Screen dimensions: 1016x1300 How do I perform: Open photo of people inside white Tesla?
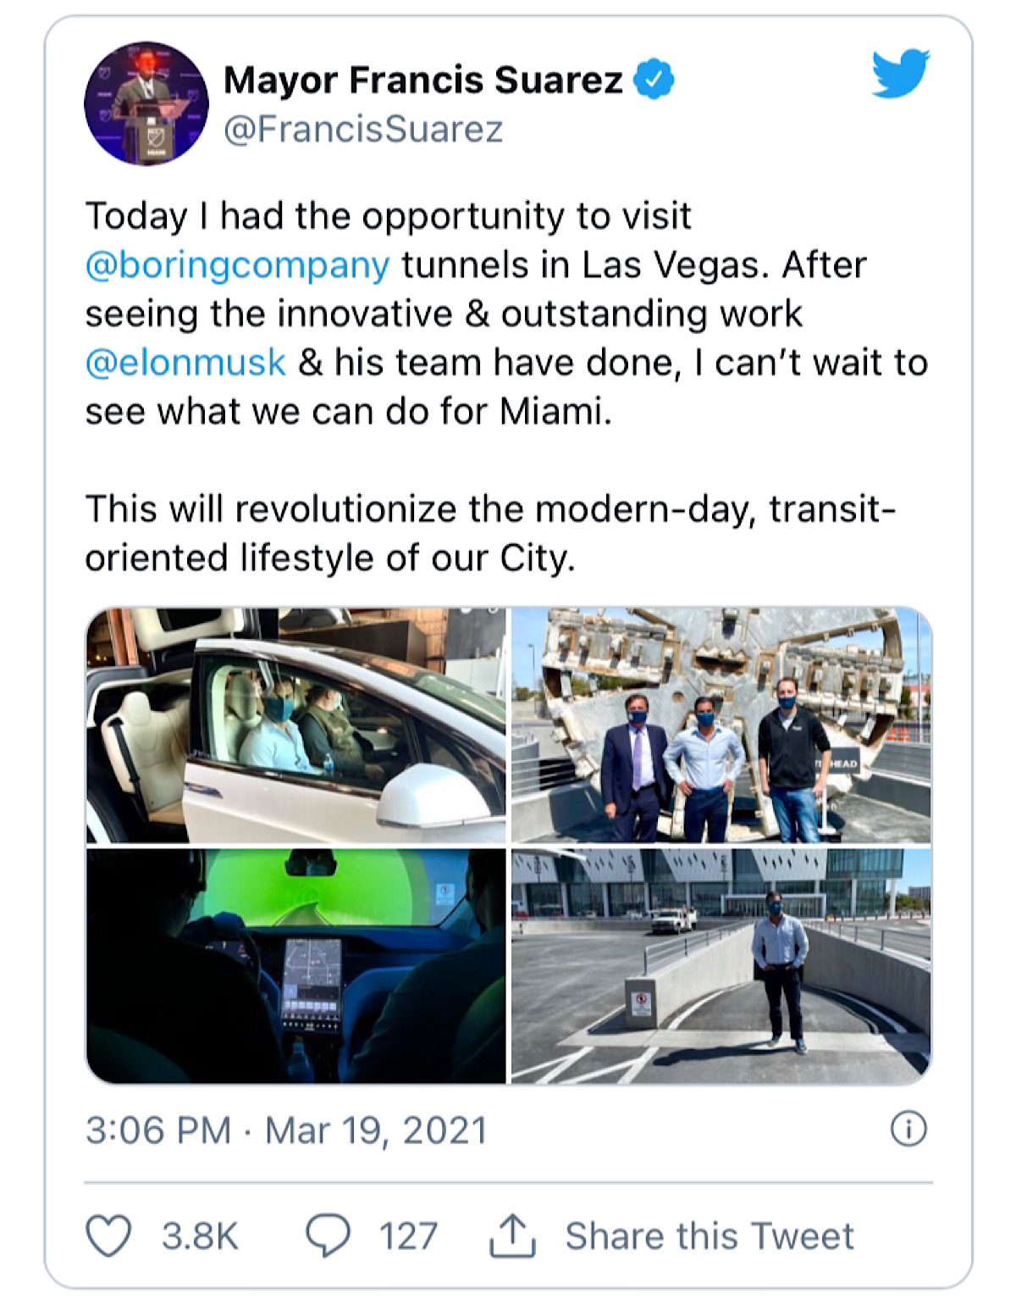[x=296, y=725]
